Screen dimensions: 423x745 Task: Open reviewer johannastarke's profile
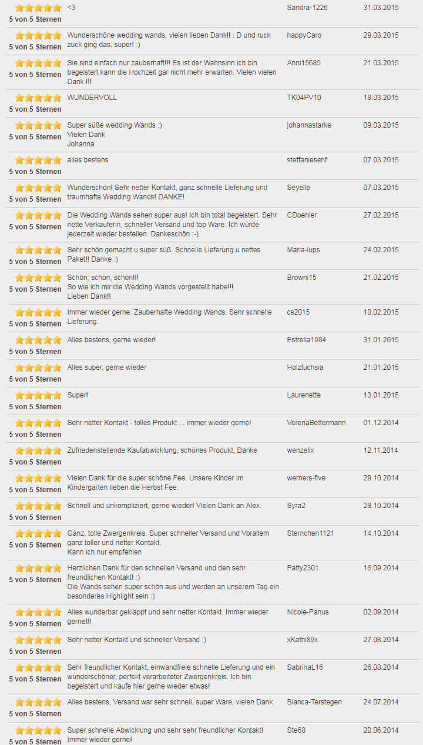pyautogui.click(x=309, y=125)
